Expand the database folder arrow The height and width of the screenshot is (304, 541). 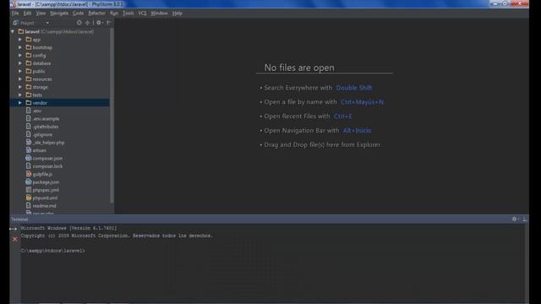[20, 63]
